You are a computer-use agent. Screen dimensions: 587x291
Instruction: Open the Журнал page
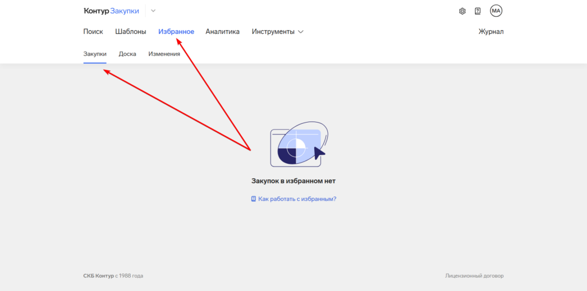[491, 32]
